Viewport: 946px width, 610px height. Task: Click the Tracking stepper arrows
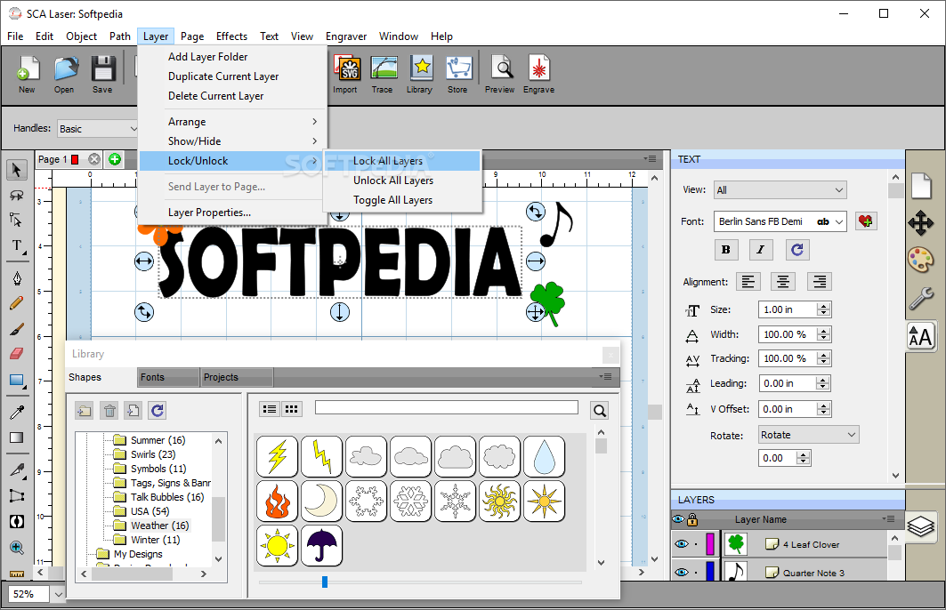[x=823, y=358]
